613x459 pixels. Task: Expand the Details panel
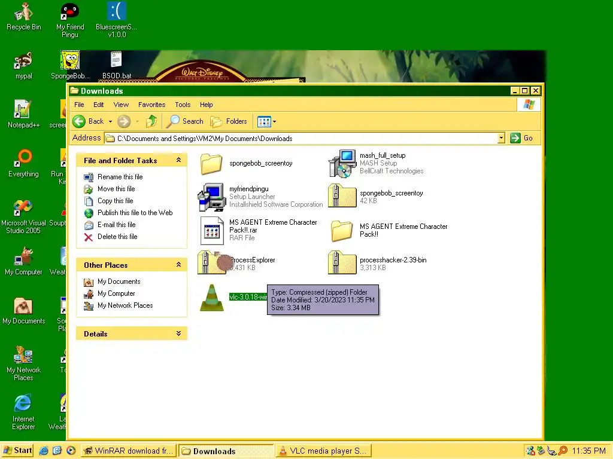(x=178, y=333)
